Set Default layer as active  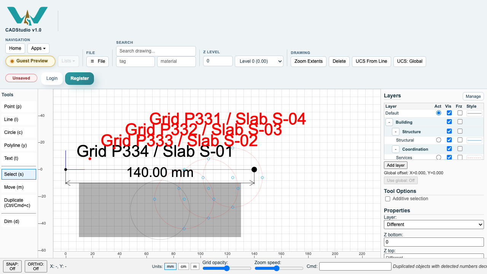439,113
